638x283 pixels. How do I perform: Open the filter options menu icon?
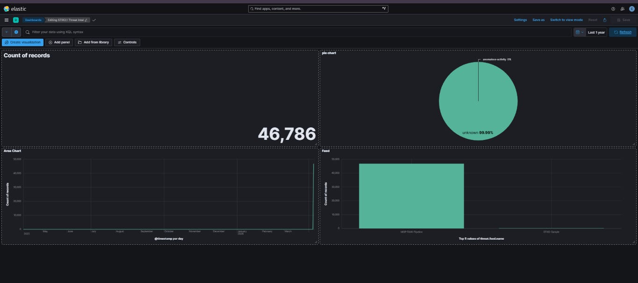point(7,32)
